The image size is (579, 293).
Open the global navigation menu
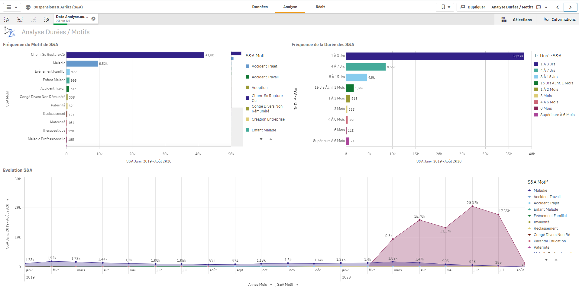pos(12,7)
